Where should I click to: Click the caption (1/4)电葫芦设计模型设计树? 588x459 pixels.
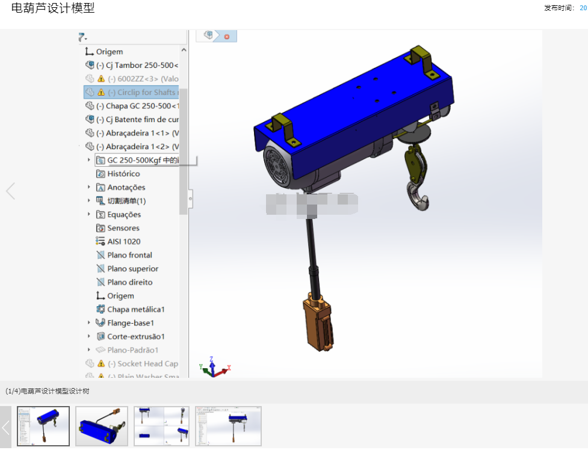48,391
